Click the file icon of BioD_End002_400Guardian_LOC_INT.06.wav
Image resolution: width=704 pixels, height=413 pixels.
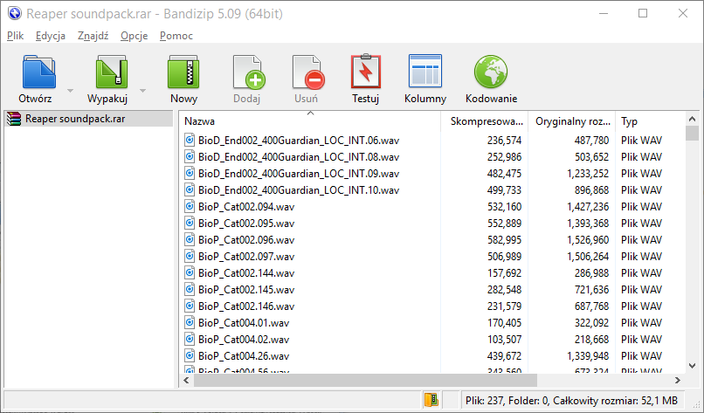[x=190, y=140]
